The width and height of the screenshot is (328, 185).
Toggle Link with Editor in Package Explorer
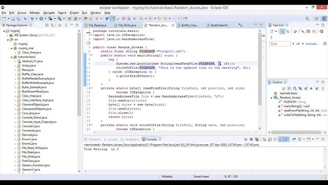pyautogui.click(x=52, y=25)
